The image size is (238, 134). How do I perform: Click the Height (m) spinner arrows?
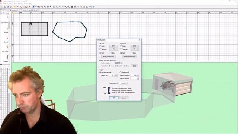[116, 75]
